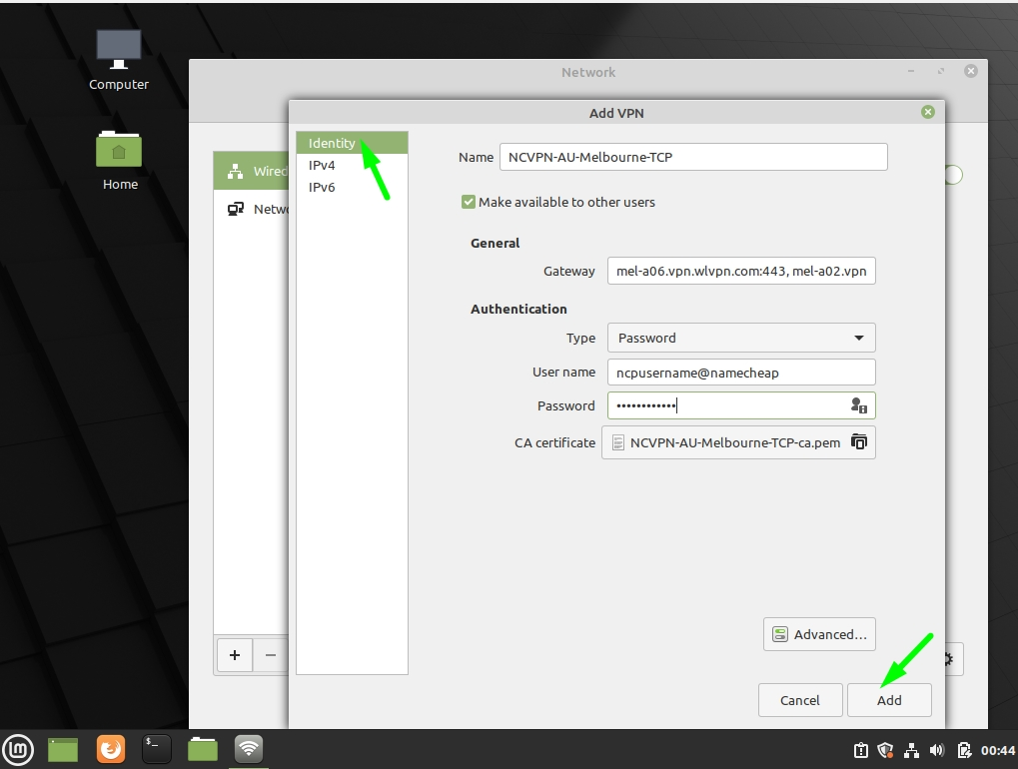This screenshot has width=1018, height=769.
Task: Open the terminal from the taskbar
Action: tap(156, 749)
